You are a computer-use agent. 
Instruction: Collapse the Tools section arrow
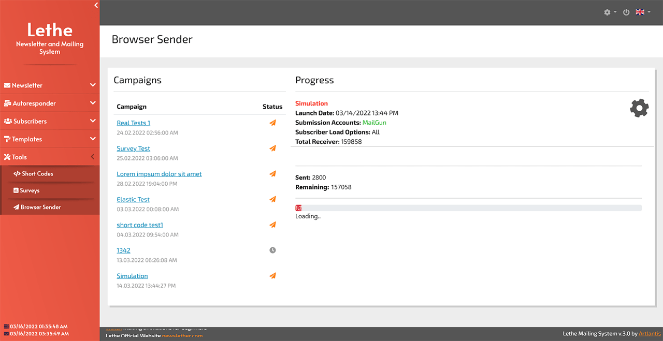pos(93,157)
